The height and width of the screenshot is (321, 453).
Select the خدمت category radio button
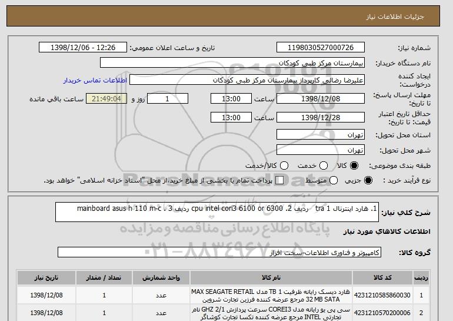pyautogui.click(x=324, y=166)
